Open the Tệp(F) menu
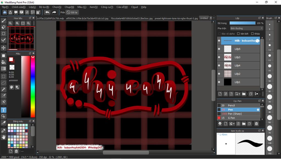 (x=5, y=7)
